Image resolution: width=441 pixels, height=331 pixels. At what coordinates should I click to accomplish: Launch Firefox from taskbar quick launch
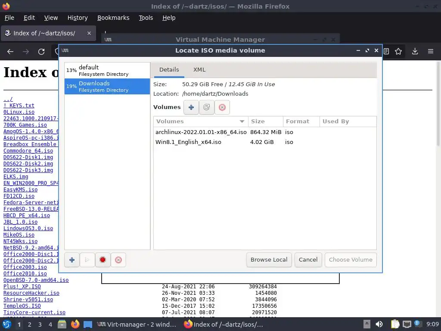(75, 324)
